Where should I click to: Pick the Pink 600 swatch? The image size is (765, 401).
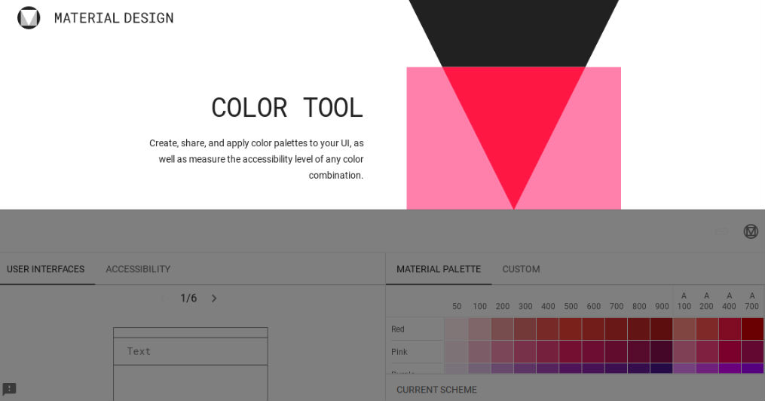pyautogui.click(x=593, y=352)
